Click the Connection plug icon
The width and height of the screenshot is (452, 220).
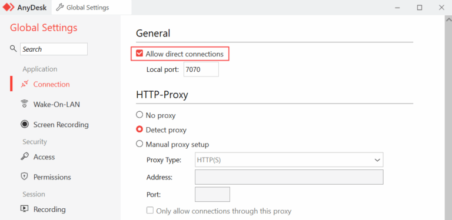click(25, 84)
